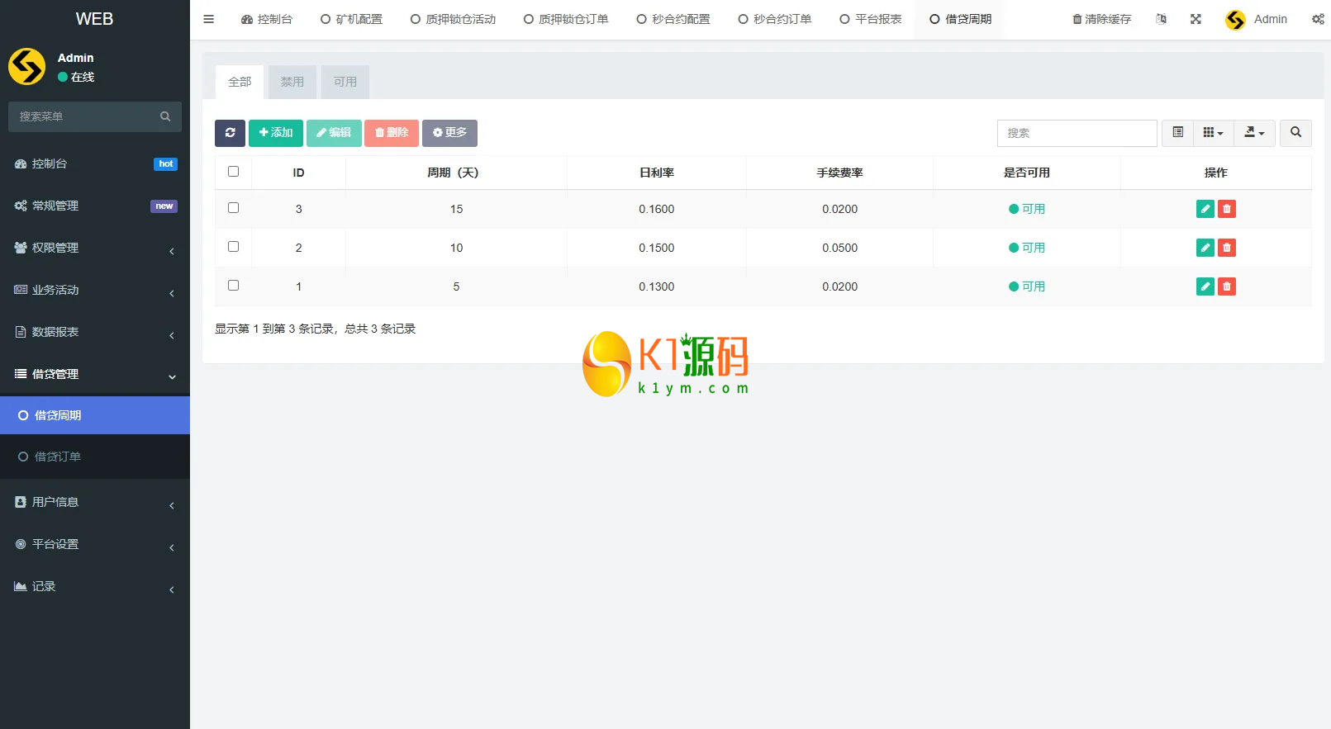The width and height of the screenshot is (1331, 729).
Task: Sort by ID column header
Action: (x=299, y=173)
